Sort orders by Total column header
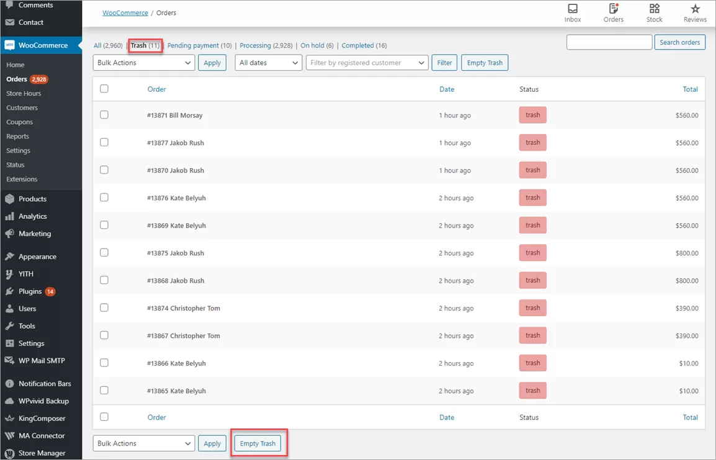Viewport: 716px width, 460px height. point(690,89)
